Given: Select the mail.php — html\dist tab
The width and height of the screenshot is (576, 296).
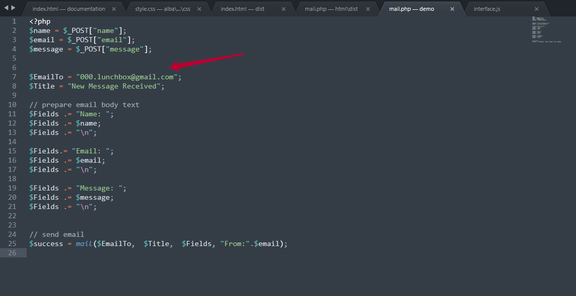Looking at the screenshot, I should point(331,9).
